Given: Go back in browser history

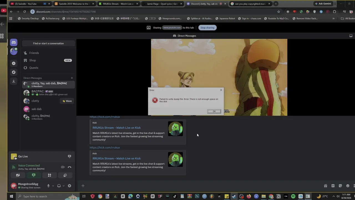Looking at the screenshot, I should (11, 12).
